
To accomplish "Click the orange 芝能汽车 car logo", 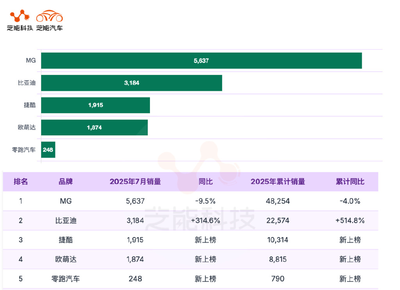I will 50,16.
